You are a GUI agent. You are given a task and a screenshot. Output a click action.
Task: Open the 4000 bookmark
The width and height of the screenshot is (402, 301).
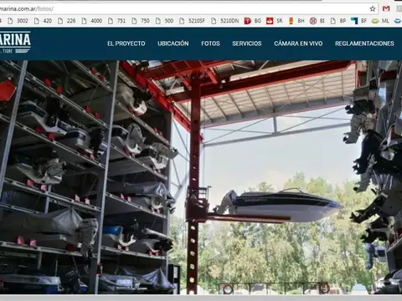(92, 21)
